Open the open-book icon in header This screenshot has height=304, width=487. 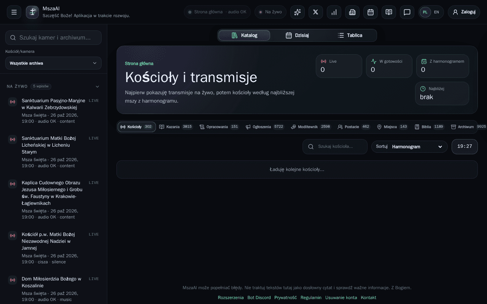pyautogui.click(x=389, y=12)
